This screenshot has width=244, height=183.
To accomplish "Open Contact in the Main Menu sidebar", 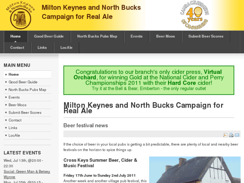I will click(28, 120).
